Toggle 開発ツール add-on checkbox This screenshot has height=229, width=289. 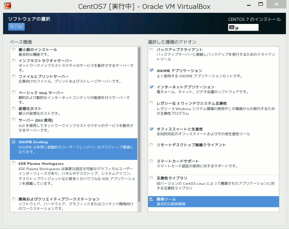click(152, 200)
